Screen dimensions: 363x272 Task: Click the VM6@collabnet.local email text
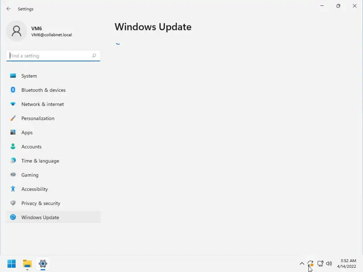tap(51, 35)
